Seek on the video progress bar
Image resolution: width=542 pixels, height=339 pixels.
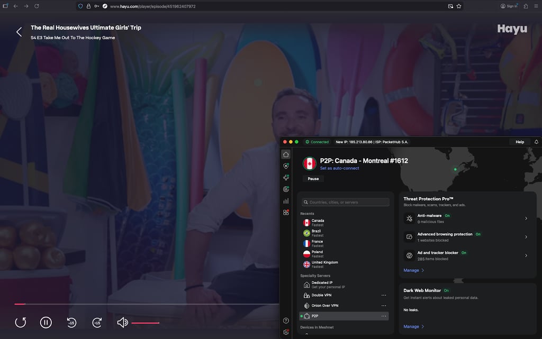point(147,304)
